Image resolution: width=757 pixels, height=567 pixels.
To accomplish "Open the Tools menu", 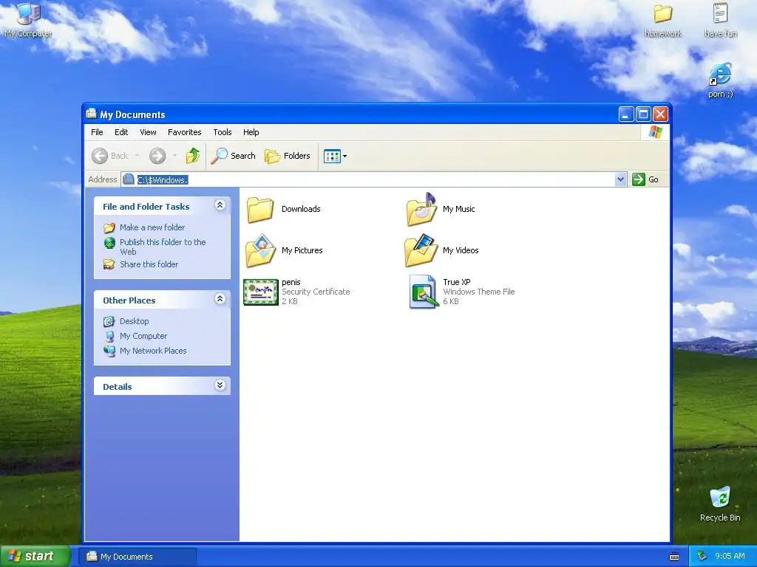I will [223, 132].
